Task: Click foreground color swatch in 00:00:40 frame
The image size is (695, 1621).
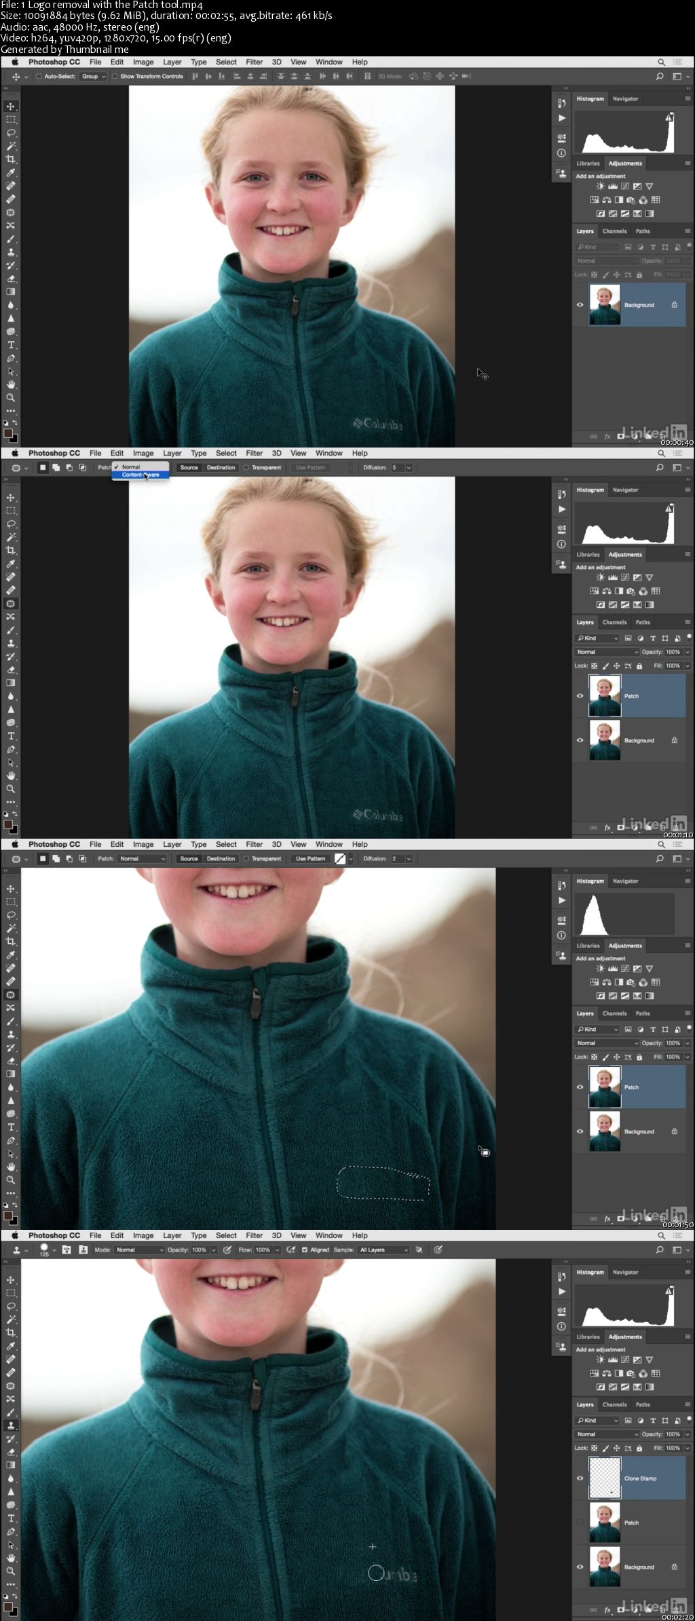Action: pyautogui.click(x=8, y=433)
